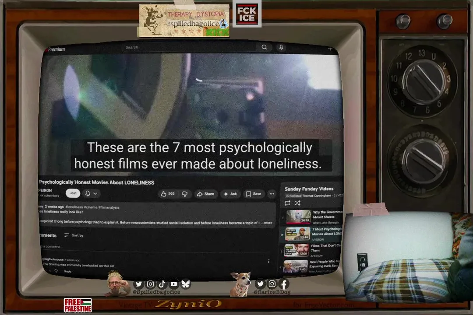This screenshot has width=473, height=315.
Task: Open the comments Sort by menu
Action: pos(74,235)
